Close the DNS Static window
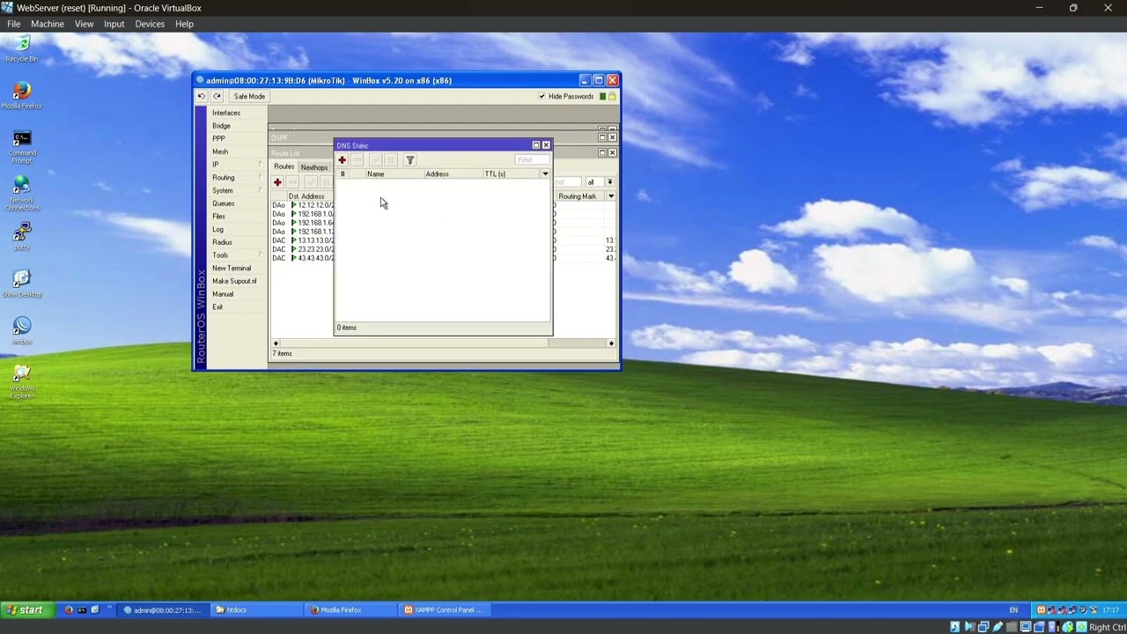 click(x=546, y=145)
